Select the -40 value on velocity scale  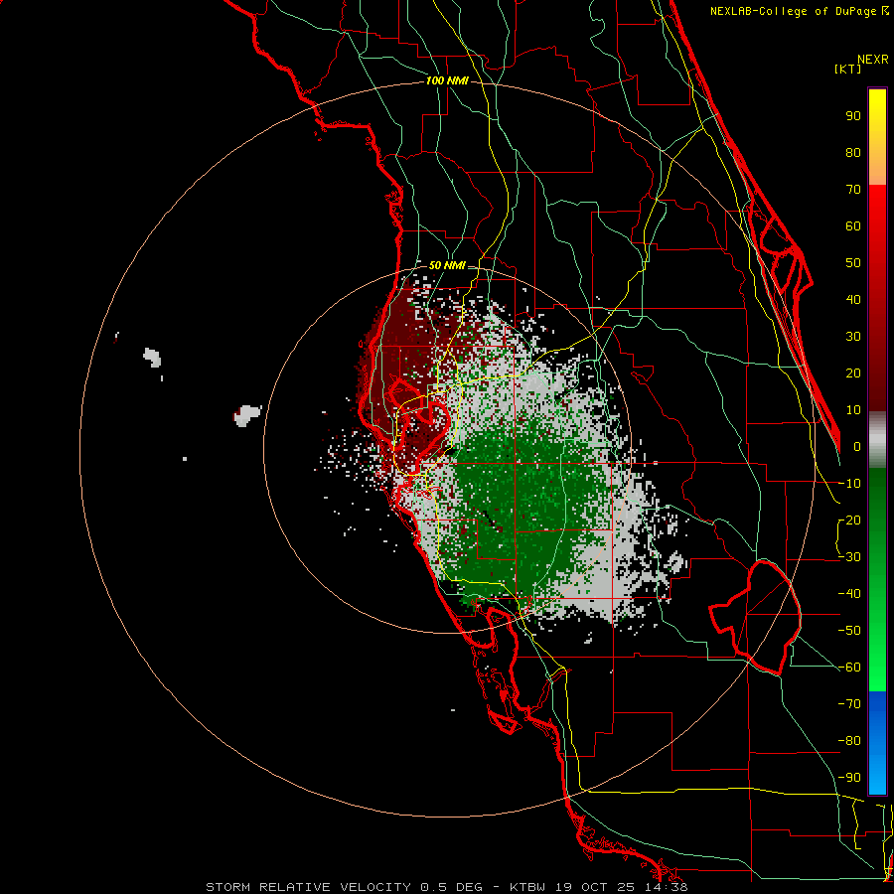(849, 594)
